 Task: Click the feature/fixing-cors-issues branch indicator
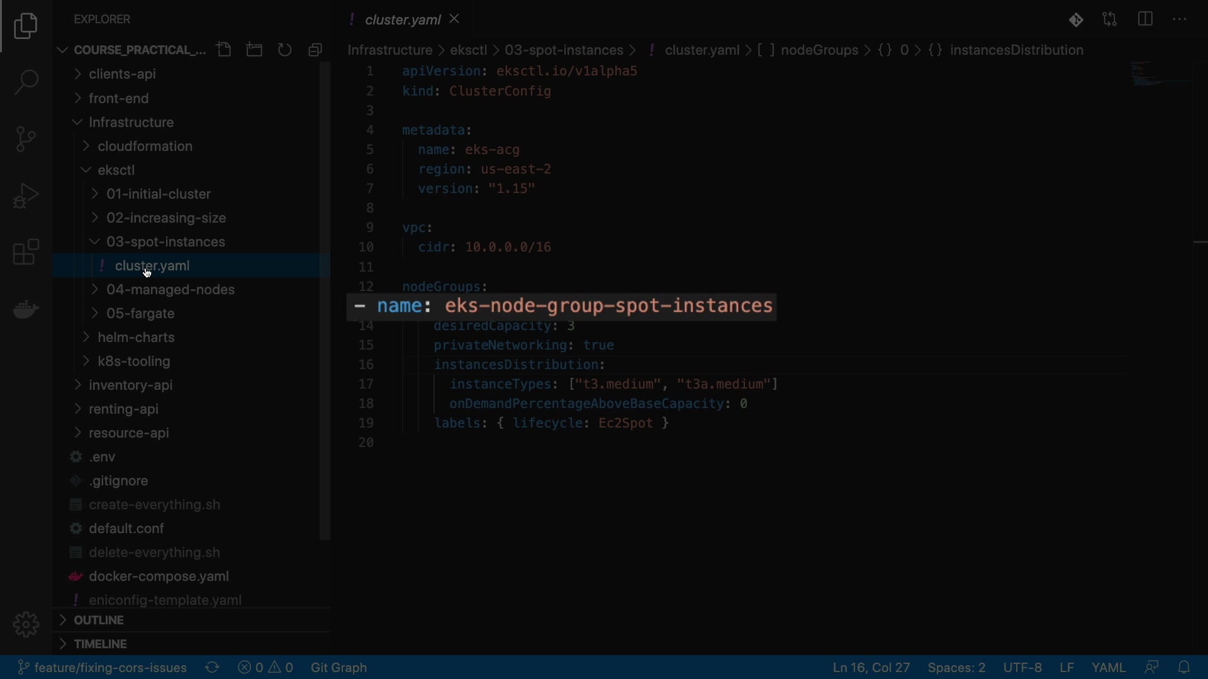pyautogui.click(x=103, y=668)
